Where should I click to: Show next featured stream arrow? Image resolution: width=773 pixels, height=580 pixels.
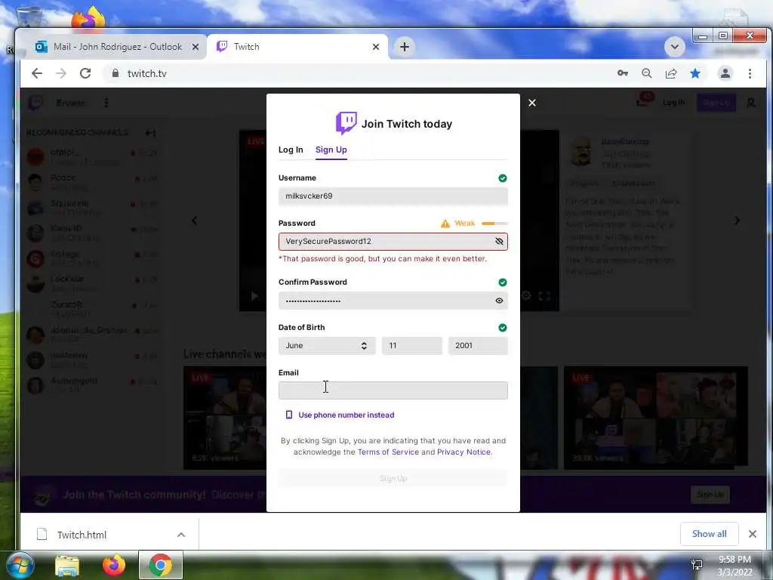[x=737, y=221]
